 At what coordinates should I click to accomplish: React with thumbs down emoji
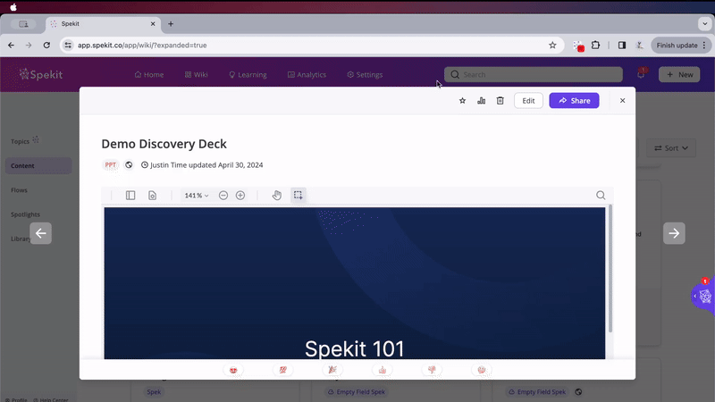[432, 370]
